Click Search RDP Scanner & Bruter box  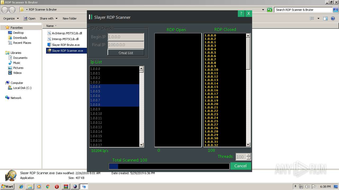click(x=304, y=10)
